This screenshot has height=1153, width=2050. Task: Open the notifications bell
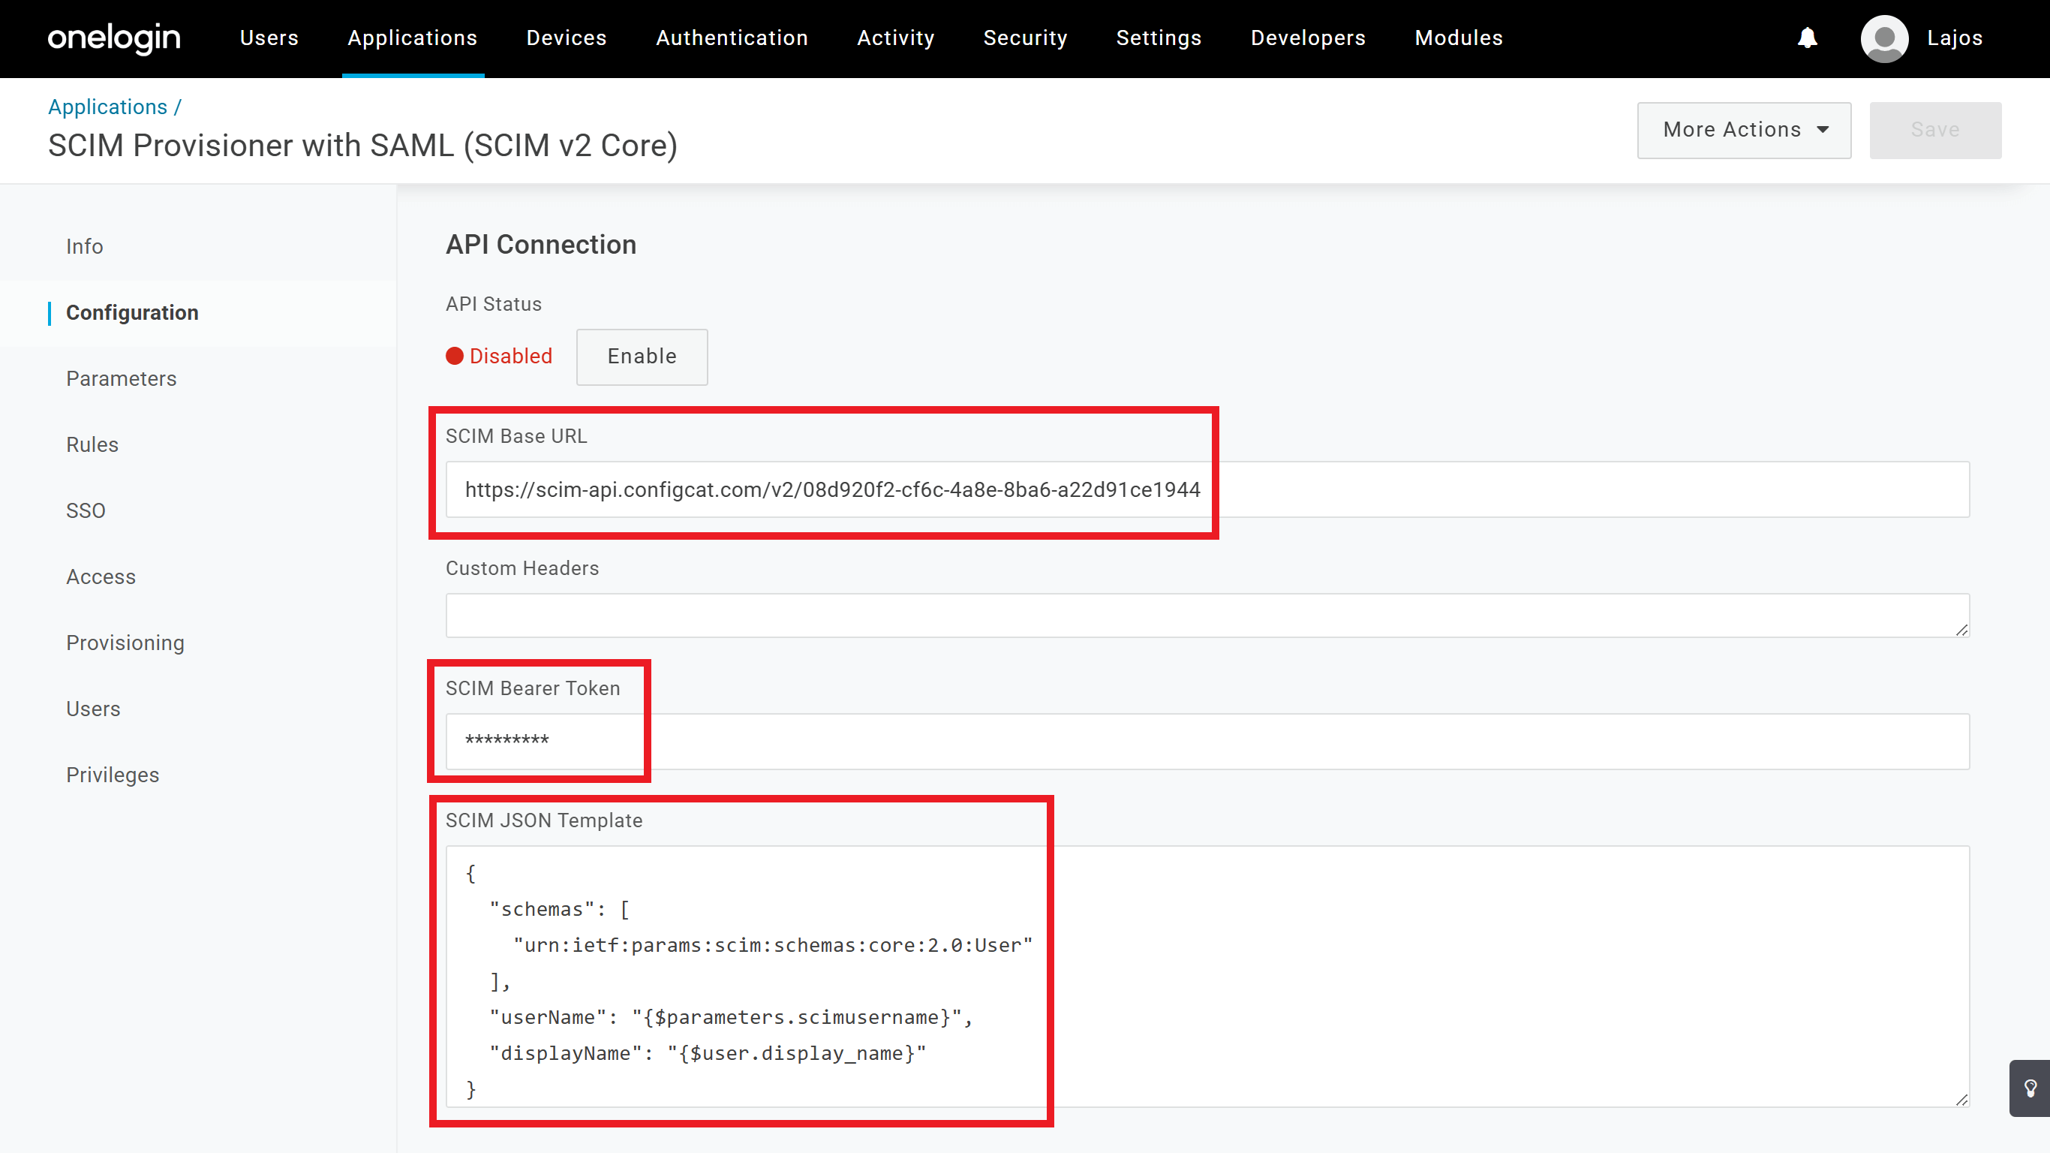point(1808,38)
